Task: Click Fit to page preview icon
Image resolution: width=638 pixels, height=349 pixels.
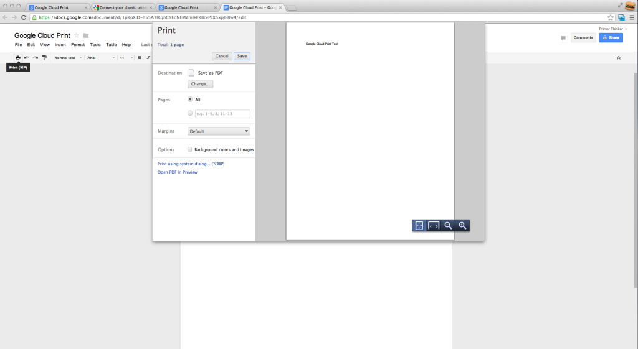Action: pos(419,225)
